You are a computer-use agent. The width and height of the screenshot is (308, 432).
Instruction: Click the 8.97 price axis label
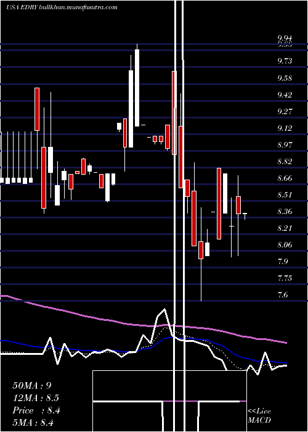285,144
